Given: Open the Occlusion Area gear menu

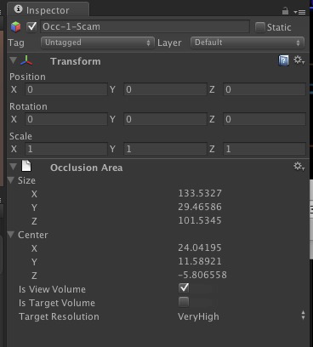Looking at the screenshot, I should click(x=299, y=167).
